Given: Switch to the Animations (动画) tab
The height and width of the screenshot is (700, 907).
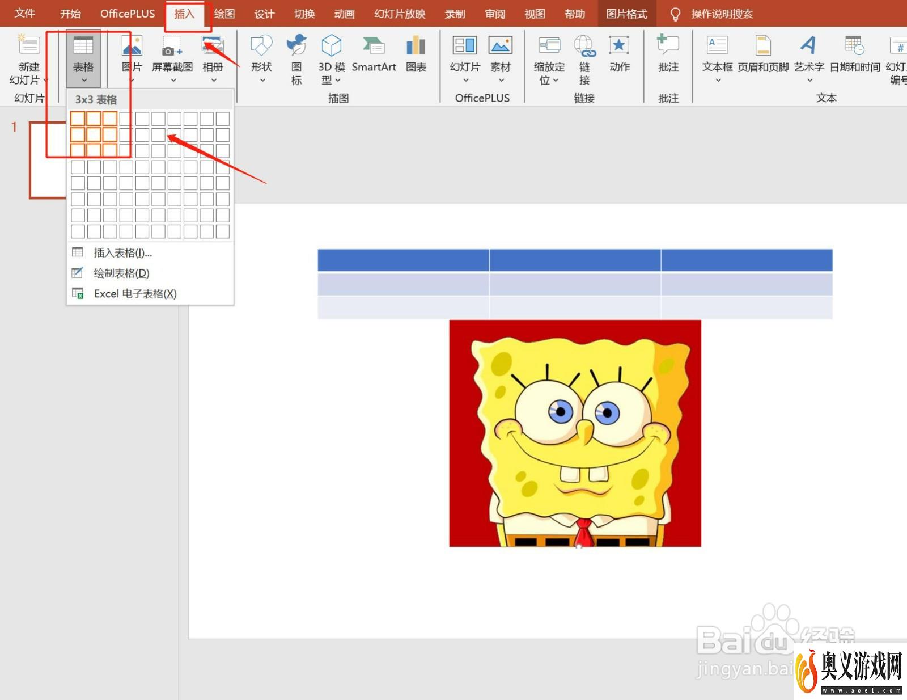Looking at the screenshot, I should (344, 14).
